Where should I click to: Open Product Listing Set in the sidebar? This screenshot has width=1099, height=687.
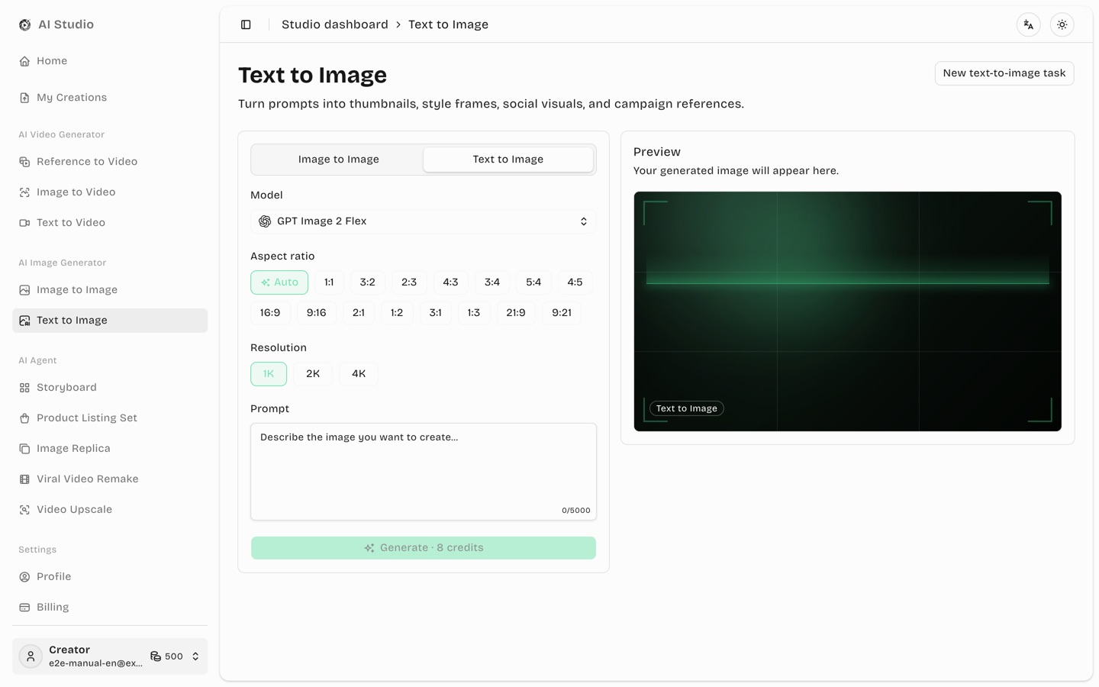click(x=110, y=418)
